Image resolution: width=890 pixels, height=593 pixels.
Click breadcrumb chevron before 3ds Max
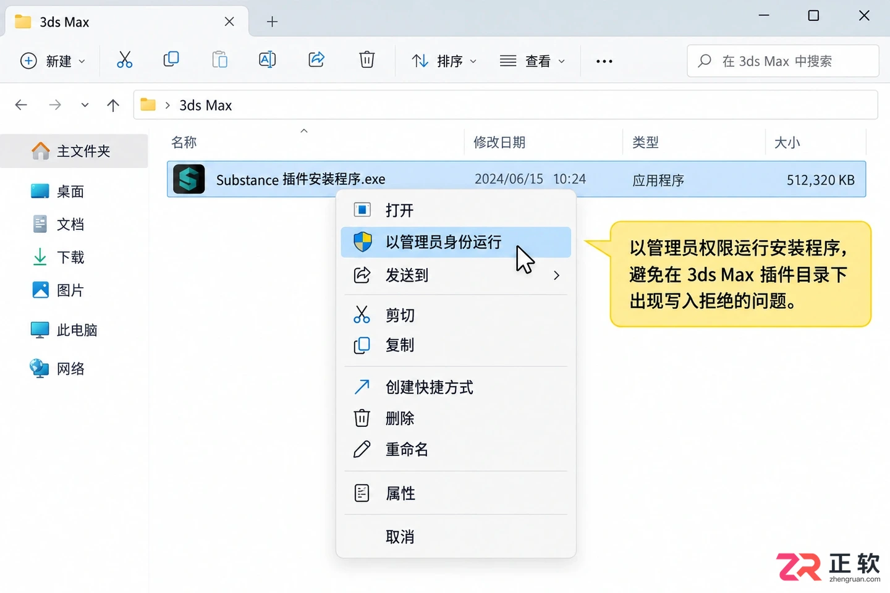coord(167,106)
